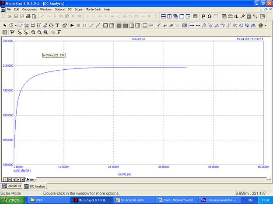Run the analysis with the play button
The image size is (273, 204).
(72, 25)
